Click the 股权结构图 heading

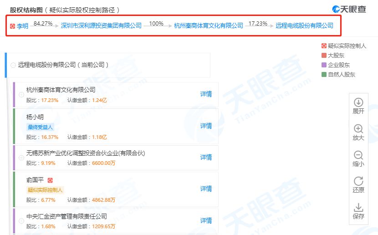coord(26,10)
